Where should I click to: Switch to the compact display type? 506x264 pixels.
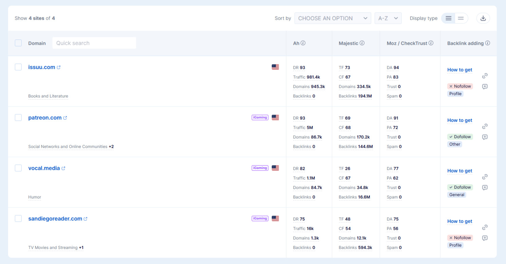tap(461, 18)
